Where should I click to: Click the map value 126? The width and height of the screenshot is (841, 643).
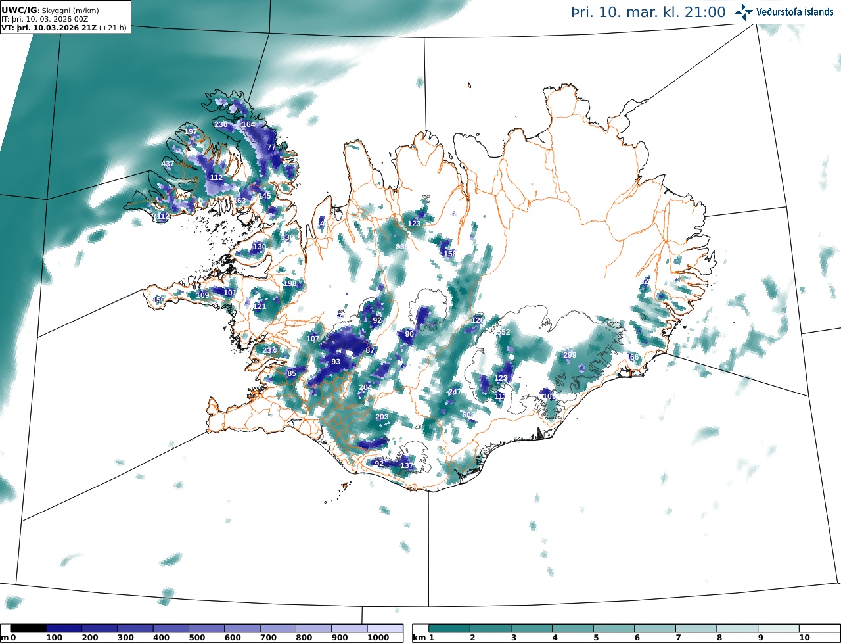(478, 320)
